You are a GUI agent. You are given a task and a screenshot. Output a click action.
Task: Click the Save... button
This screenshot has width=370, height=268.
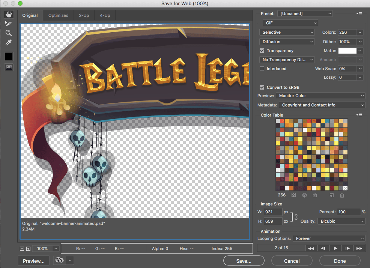click(x=244, y=261)
